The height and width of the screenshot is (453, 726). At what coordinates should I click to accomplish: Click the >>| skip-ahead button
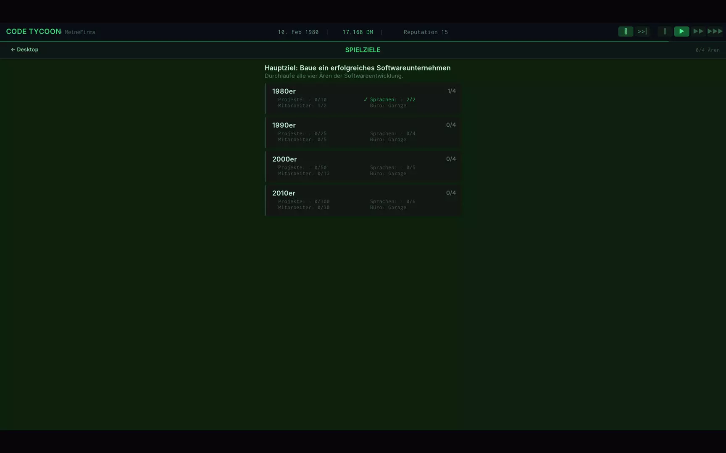(642, 31)
